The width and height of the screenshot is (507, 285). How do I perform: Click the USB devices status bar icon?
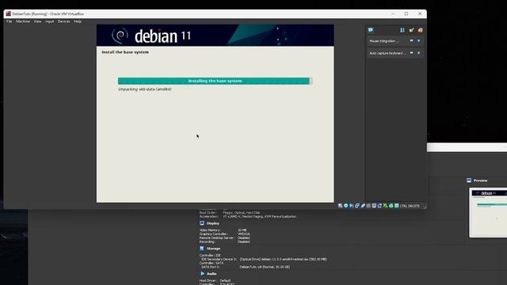tap(363, 206)
